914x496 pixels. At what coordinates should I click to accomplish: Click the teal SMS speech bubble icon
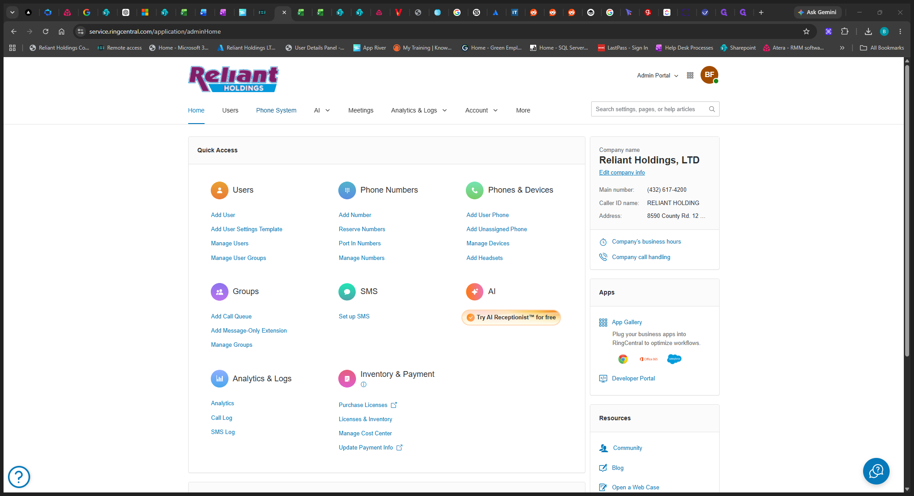coord(347,292)
